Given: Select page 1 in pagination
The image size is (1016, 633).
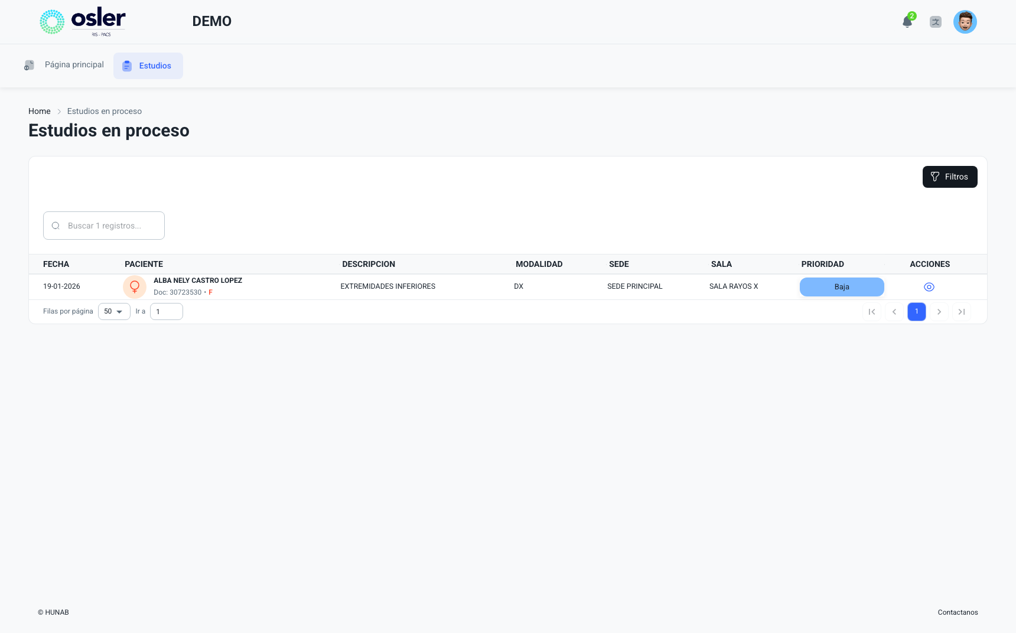Looking at the screenshot, I should (917, 312).
